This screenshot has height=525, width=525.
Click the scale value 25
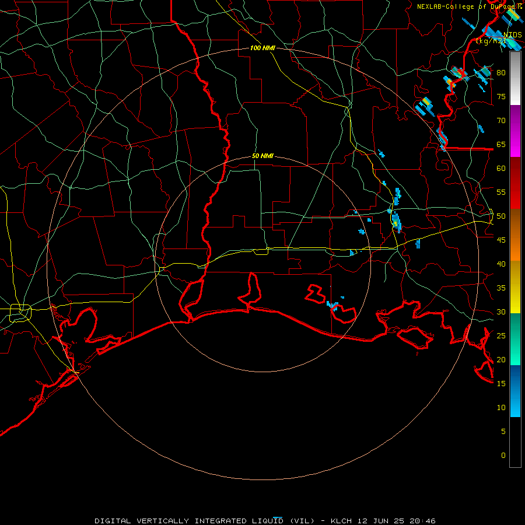pyautogui.click(x=501, y=336)
